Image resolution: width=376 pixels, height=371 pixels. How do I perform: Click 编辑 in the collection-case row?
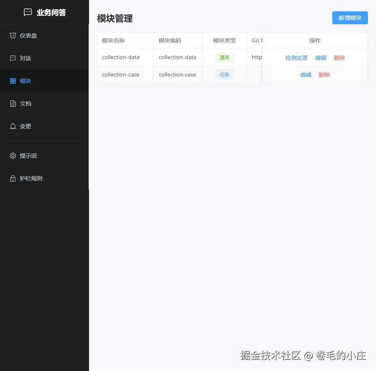[x=306, y=75]
